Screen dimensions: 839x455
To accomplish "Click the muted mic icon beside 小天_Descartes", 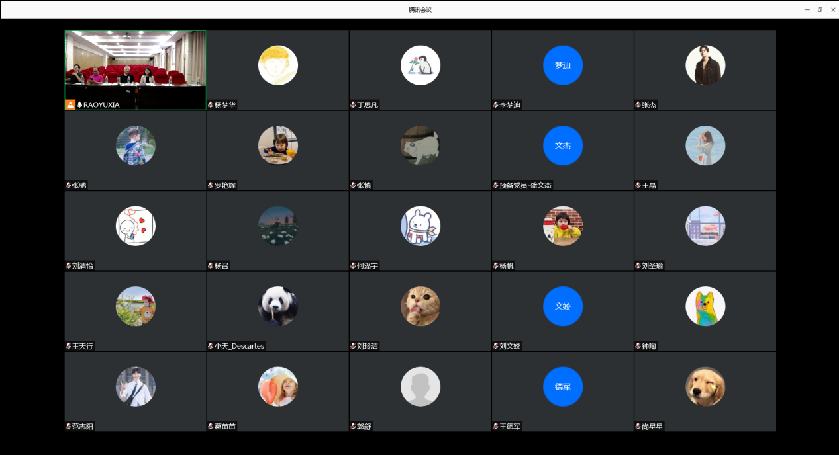I will [x=211, y=346].
